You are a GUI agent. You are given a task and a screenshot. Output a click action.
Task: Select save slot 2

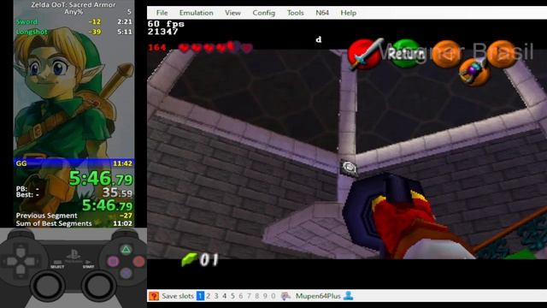[209, 296]
